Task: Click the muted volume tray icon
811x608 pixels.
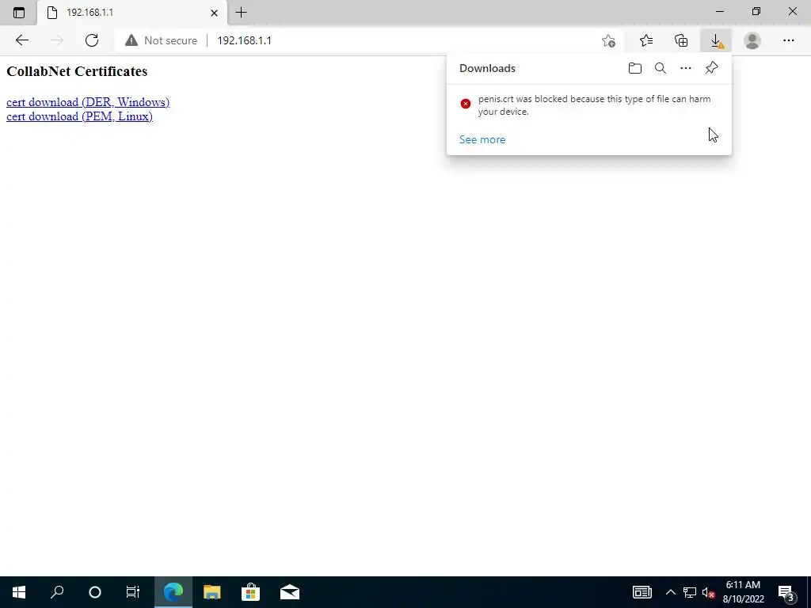Action: click(x=709, y=592)
